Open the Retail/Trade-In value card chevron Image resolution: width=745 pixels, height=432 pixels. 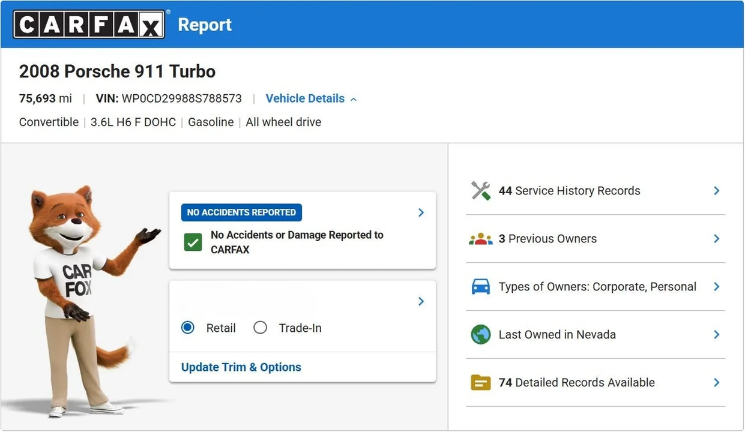tap(421, 301)
